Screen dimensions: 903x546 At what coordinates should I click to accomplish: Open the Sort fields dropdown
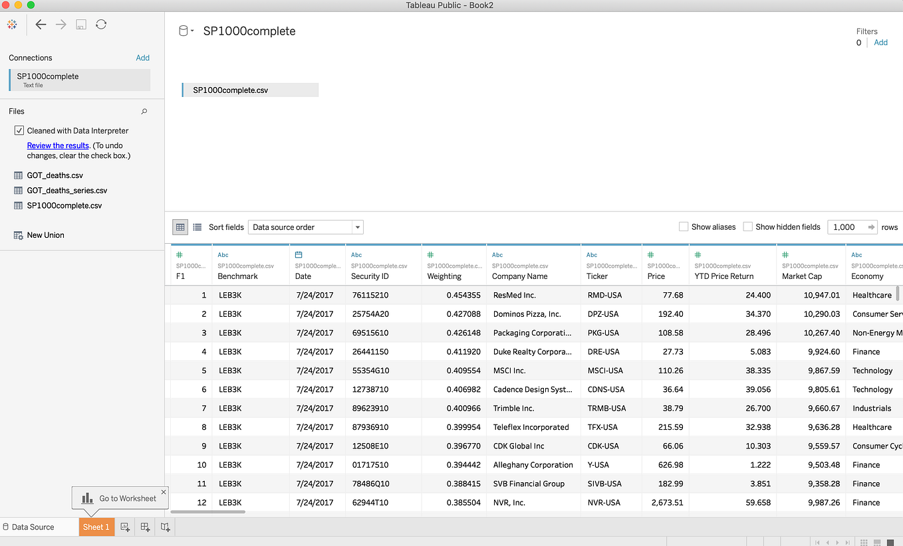coord(357,227)
